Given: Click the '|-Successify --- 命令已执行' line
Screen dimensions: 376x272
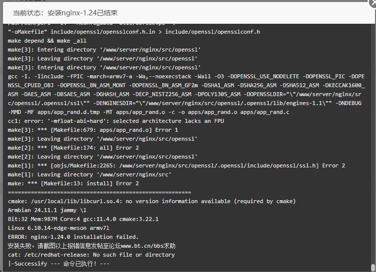Looking at the screenshot, I should point(59,264).
